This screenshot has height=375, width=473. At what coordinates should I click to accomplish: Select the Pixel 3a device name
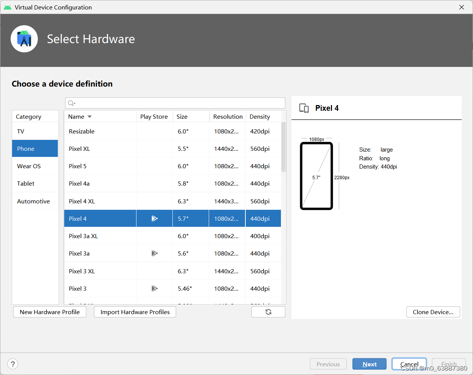pyautogui.click(x=79, y=253)
